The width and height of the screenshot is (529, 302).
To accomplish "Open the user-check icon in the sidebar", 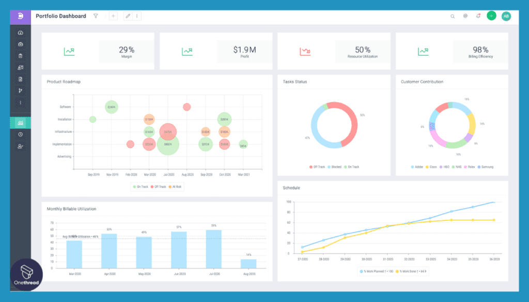I will [x=20, y=146].
